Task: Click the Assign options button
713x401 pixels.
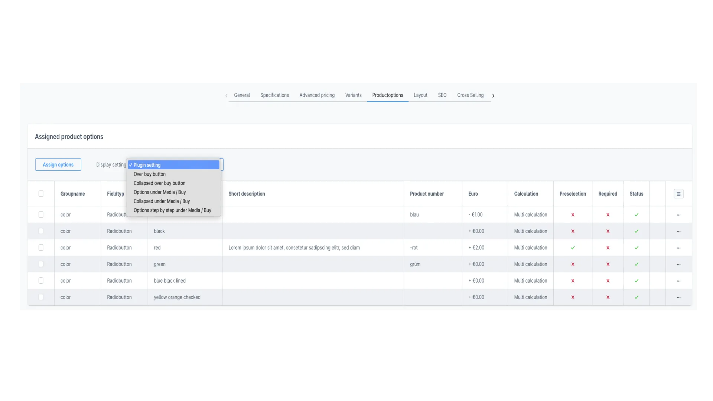Action: point(58,164)
